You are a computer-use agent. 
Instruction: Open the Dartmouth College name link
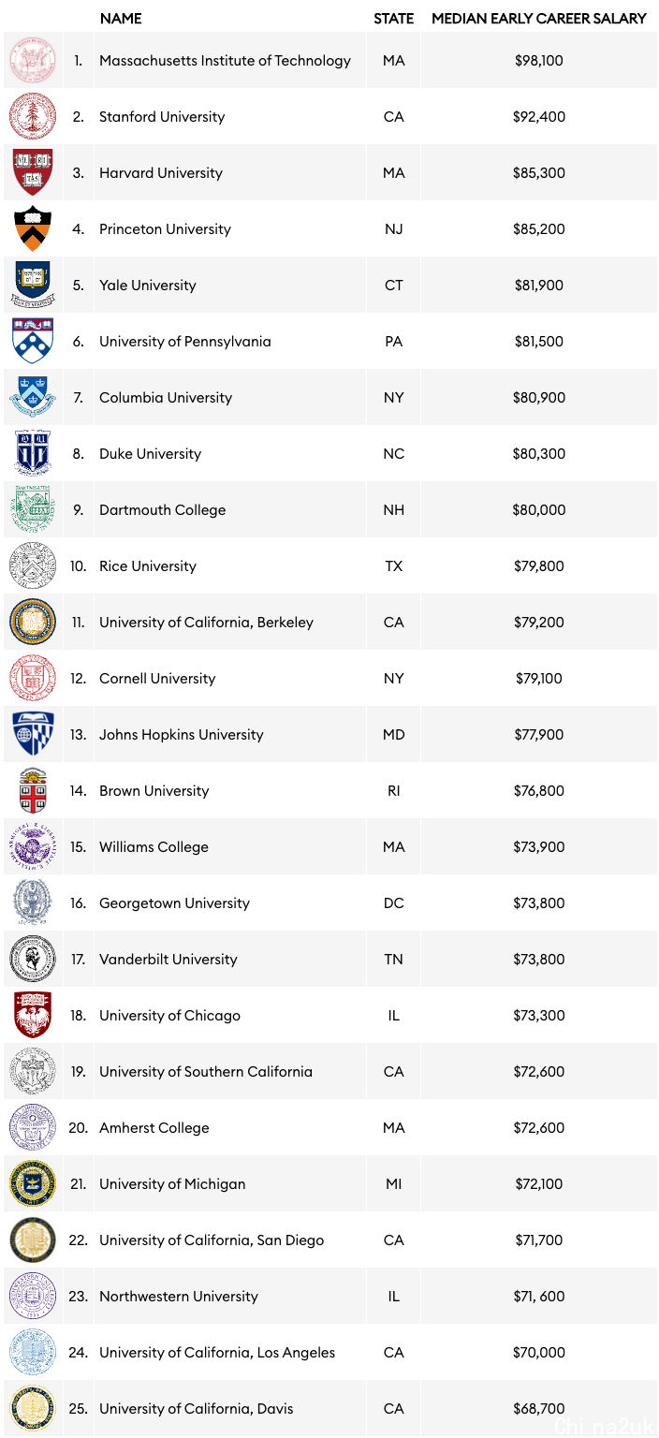tap(163, 510)
